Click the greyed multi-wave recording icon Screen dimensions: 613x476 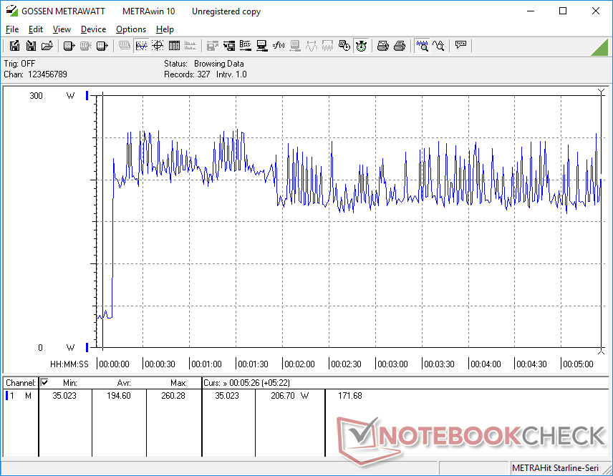click(x=327, y=46)
